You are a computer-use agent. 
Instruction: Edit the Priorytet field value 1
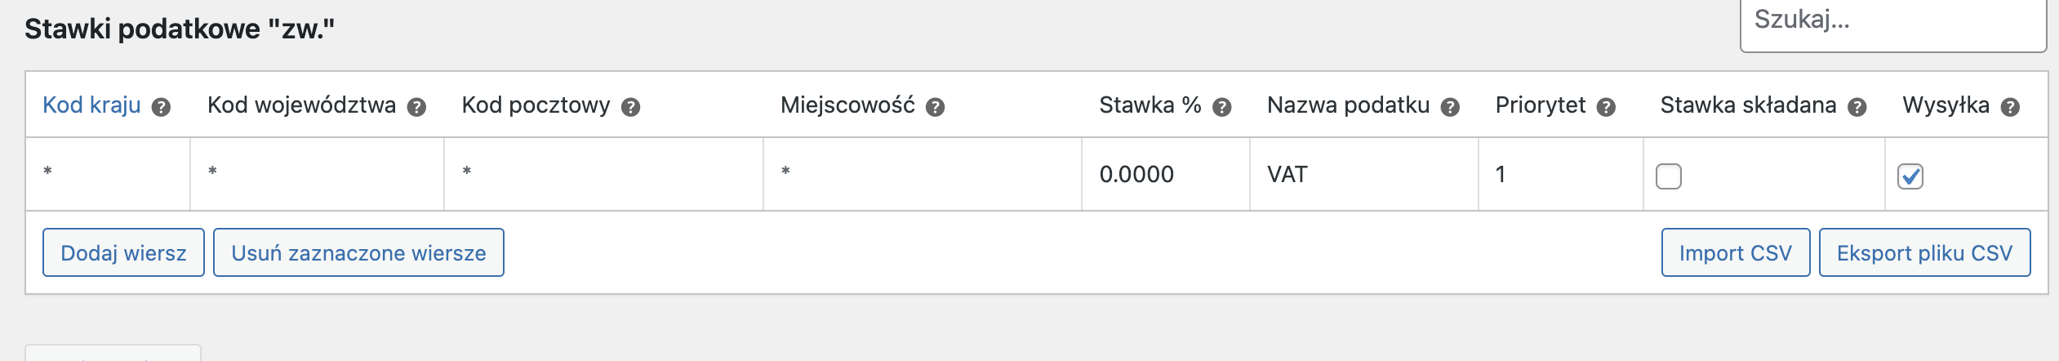(x=1561, y=174)
